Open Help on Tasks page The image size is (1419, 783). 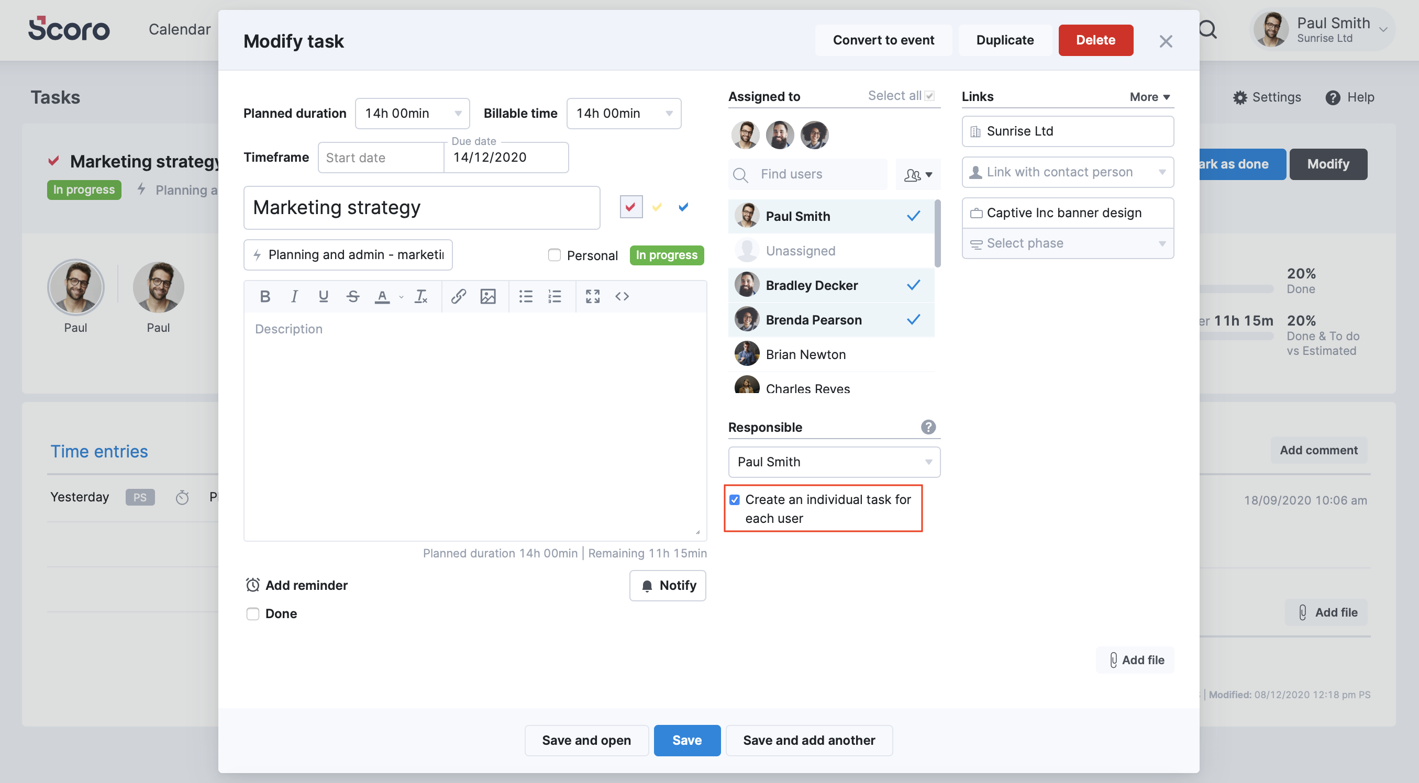click(x=1349, y=97)
